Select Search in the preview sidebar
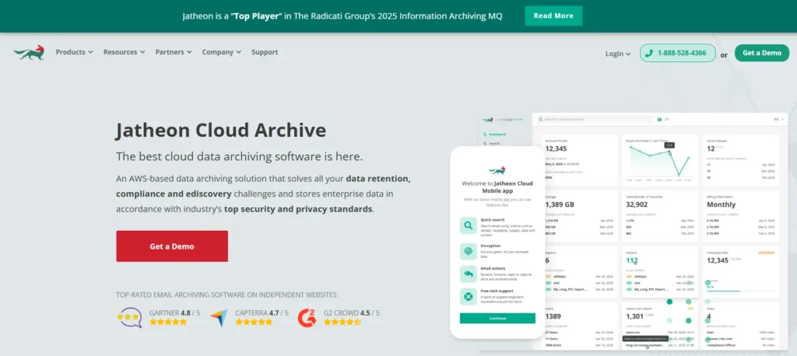The width and height of the screenshot is (797, 356). coord(492,144)
